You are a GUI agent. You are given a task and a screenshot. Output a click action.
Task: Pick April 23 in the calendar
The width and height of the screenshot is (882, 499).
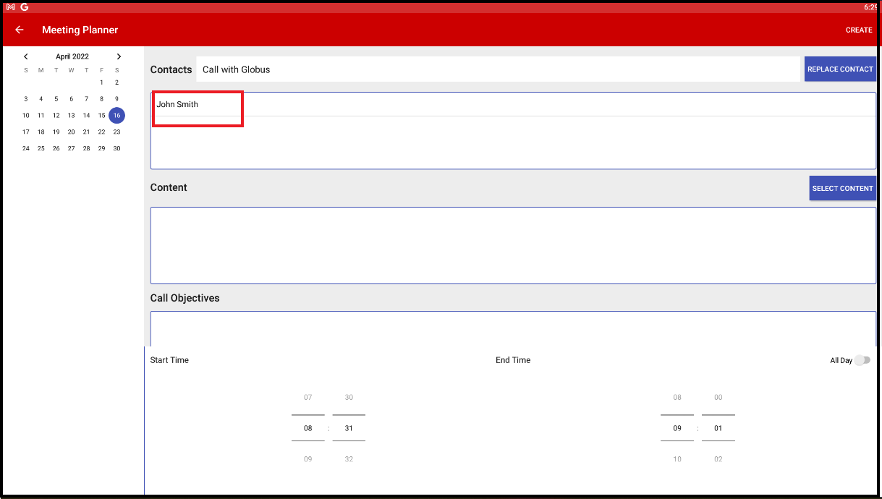click(x=116, y=132)
